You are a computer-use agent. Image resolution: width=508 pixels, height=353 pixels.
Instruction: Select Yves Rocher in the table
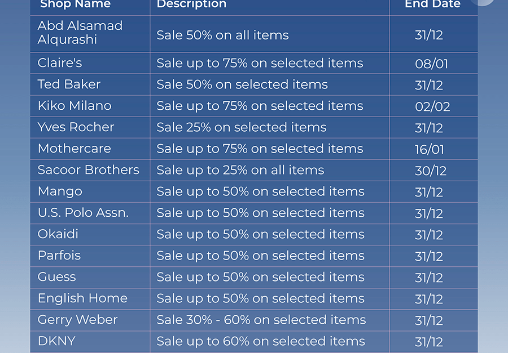click(x=76, y=127)
